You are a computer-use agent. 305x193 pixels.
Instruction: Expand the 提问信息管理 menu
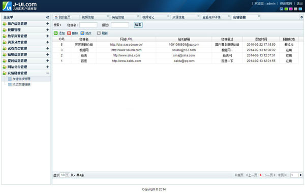pyautogui.click(x=47, y=60)
